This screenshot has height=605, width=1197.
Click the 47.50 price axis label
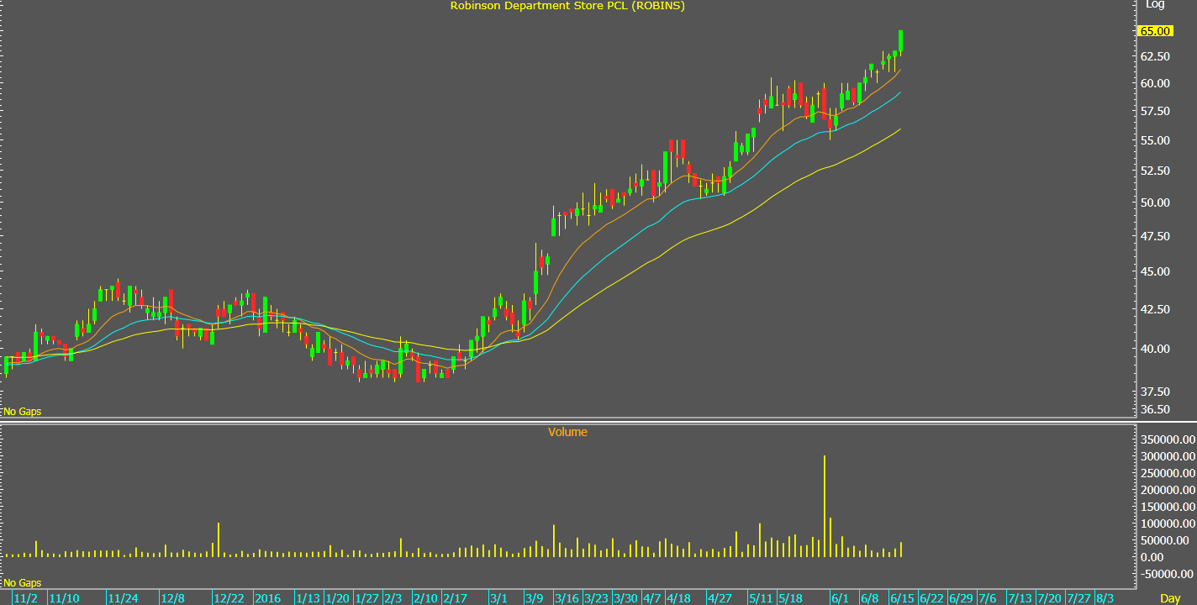pyautogui.click(x=1155, y=236)
